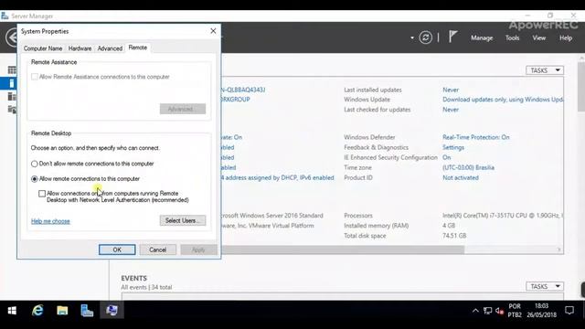Click the Not activated Product ID link

461,177
